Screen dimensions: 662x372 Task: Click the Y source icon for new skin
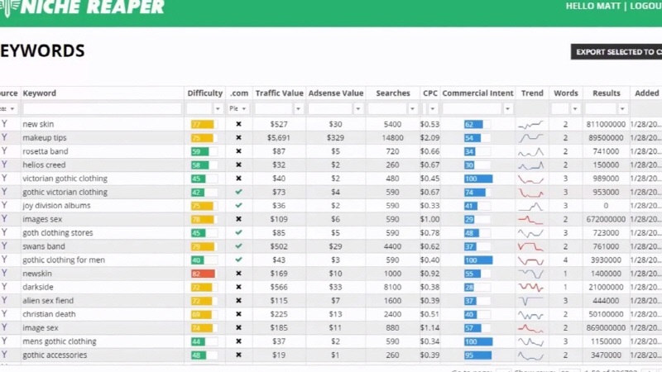click(4, 124)
